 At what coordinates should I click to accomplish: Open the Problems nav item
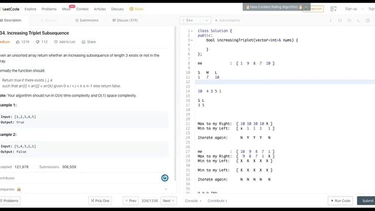click(49, 9)
